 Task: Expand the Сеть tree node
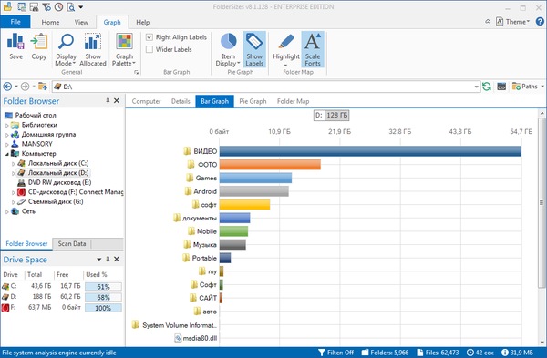[x=7, y=211]
